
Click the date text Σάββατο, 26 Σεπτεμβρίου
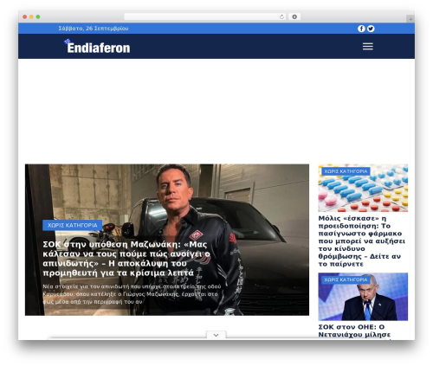tap(94, 29)
